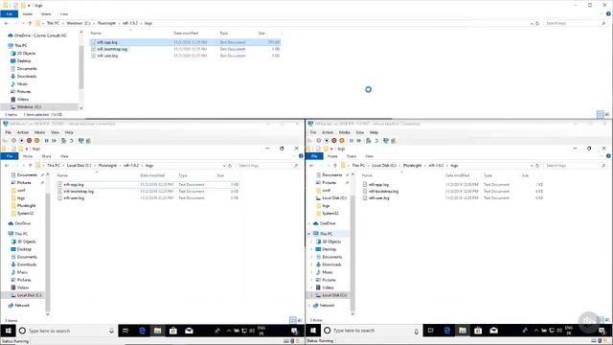
Task: Switch to View tab in right VM Explorer
Action: [x=369, y=156]
